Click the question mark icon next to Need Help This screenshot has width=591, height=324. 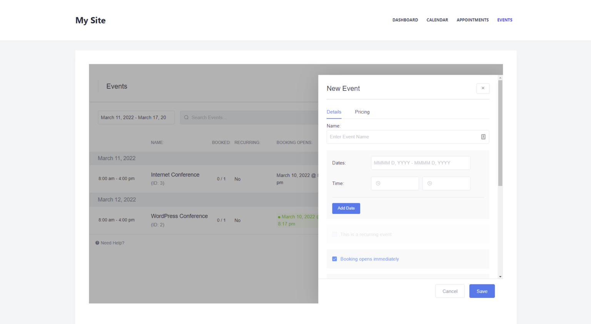(97, 242)
